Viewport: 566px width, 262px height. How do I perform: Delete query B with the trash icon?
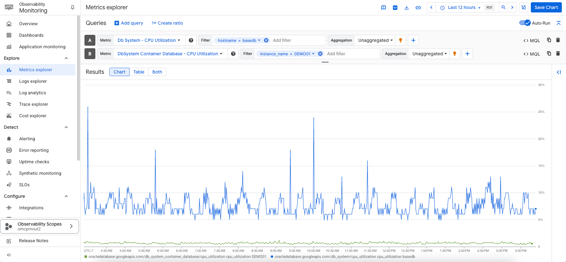558,53
